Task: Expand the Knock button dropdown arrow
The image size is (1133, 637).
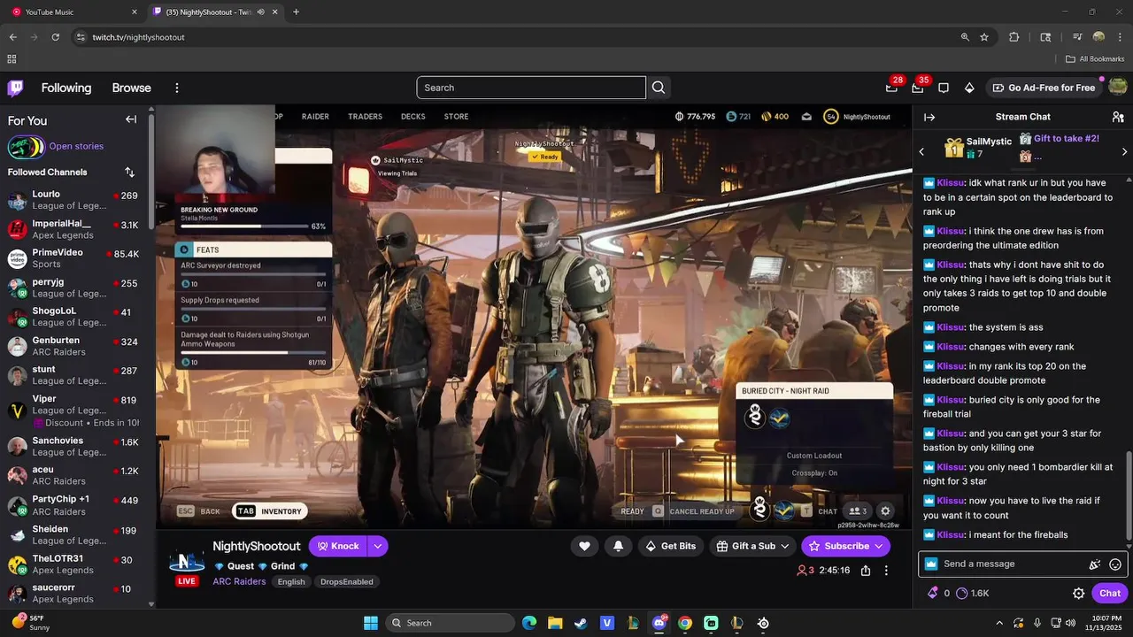Action: 378,546
